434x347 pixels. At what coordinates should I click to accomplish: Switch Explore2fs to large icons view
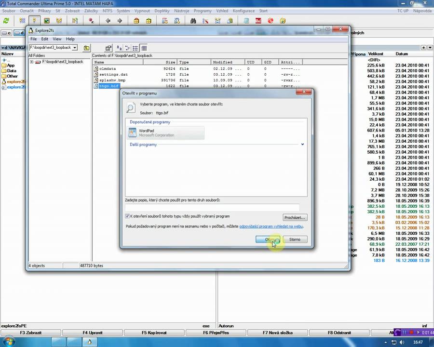[x=119, y=48]
